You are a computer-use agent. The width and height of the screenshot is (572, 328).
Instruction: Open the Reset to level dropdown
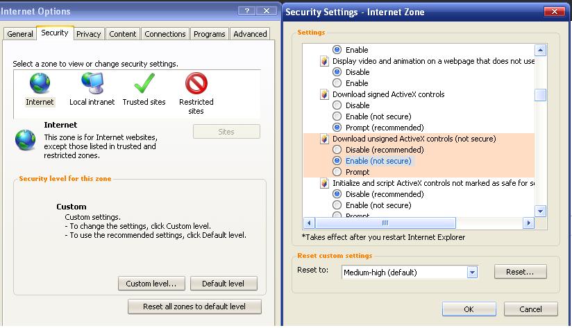[473, 273]
